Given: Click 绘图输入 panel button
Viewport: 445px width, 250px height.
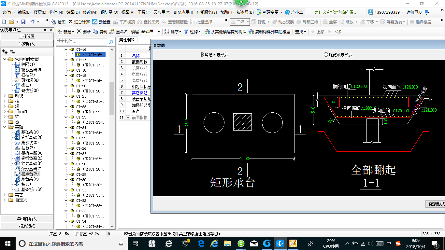Looking at the screenshot, I should coord(27,43).
